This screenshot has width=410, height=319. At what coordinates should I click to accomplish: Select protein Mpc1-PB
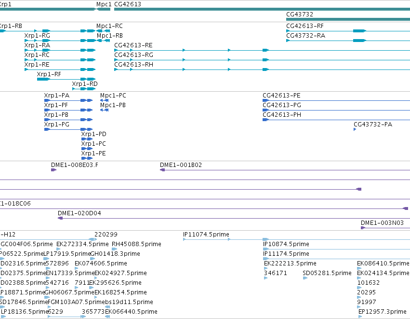point(113,105)
